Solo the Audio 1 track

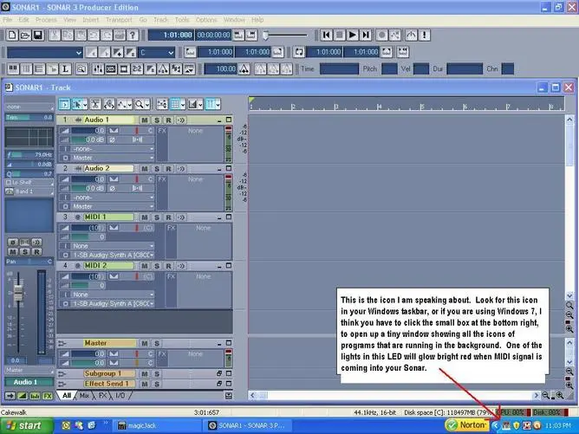pyautogui.click(x=157, y=120)
